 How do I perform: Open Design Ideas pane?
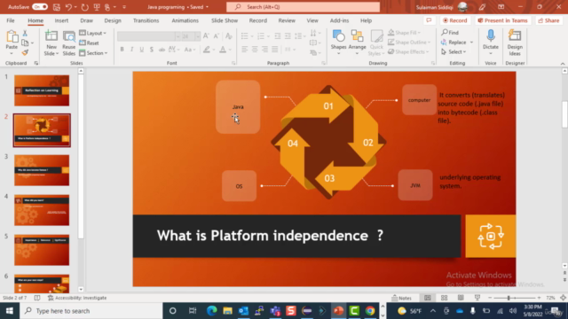point(515,43)
